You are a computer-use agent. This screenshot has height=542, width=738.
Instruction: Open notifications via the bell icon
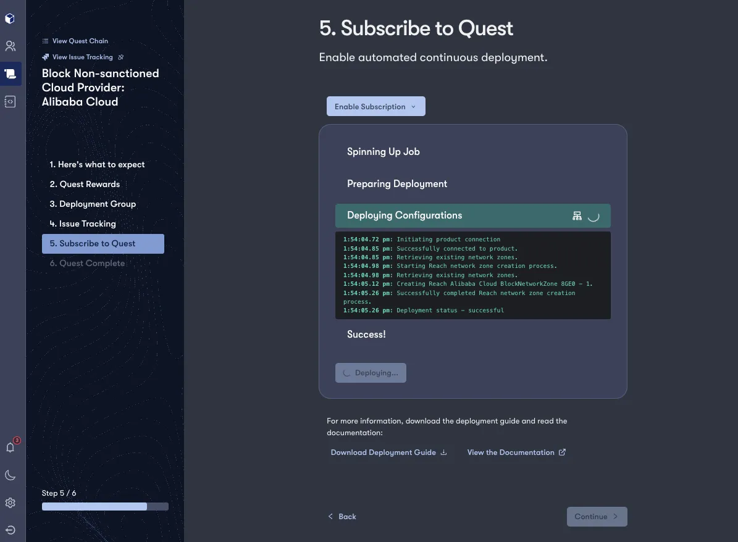[x=10, y=448]
